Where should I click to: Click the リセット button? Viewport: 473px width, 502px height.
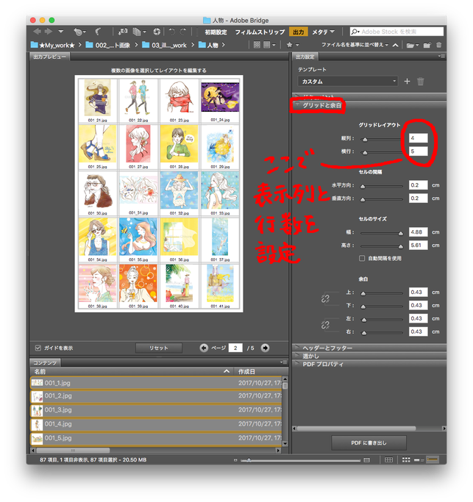coord(159,348)
